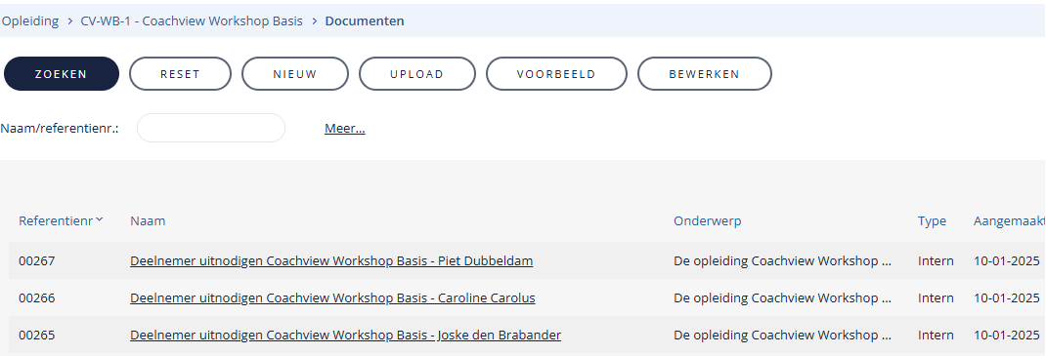1046x356 pixels.
Task: Open the UPLOAD dialog
Action: tap(416, 74)
